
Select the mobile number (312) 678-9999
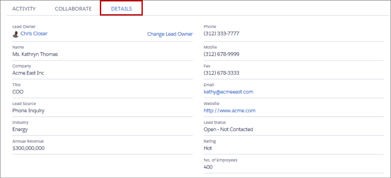point(221,54)
